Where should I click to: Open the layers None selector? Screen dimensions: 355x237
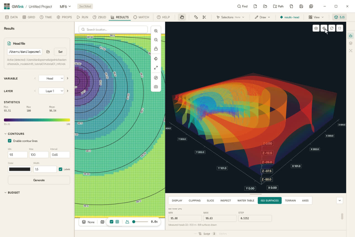[x=88, y=222]
